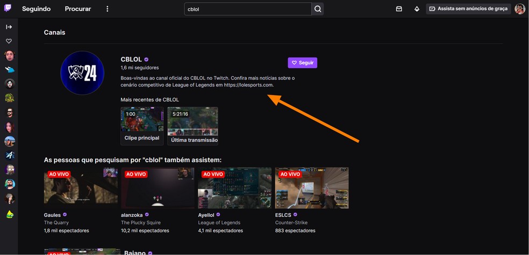Open Gaules channel name link
This screenshot has height=255, width=529.
pos(52,215)
